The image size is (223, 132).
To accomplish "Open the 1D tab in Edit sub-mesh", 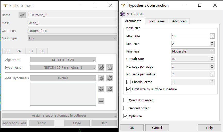I will [x=31, y=51].
